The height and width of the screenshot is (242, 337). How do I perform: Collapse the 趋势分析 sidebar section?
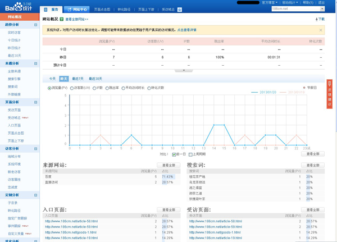tap(37, 25)
